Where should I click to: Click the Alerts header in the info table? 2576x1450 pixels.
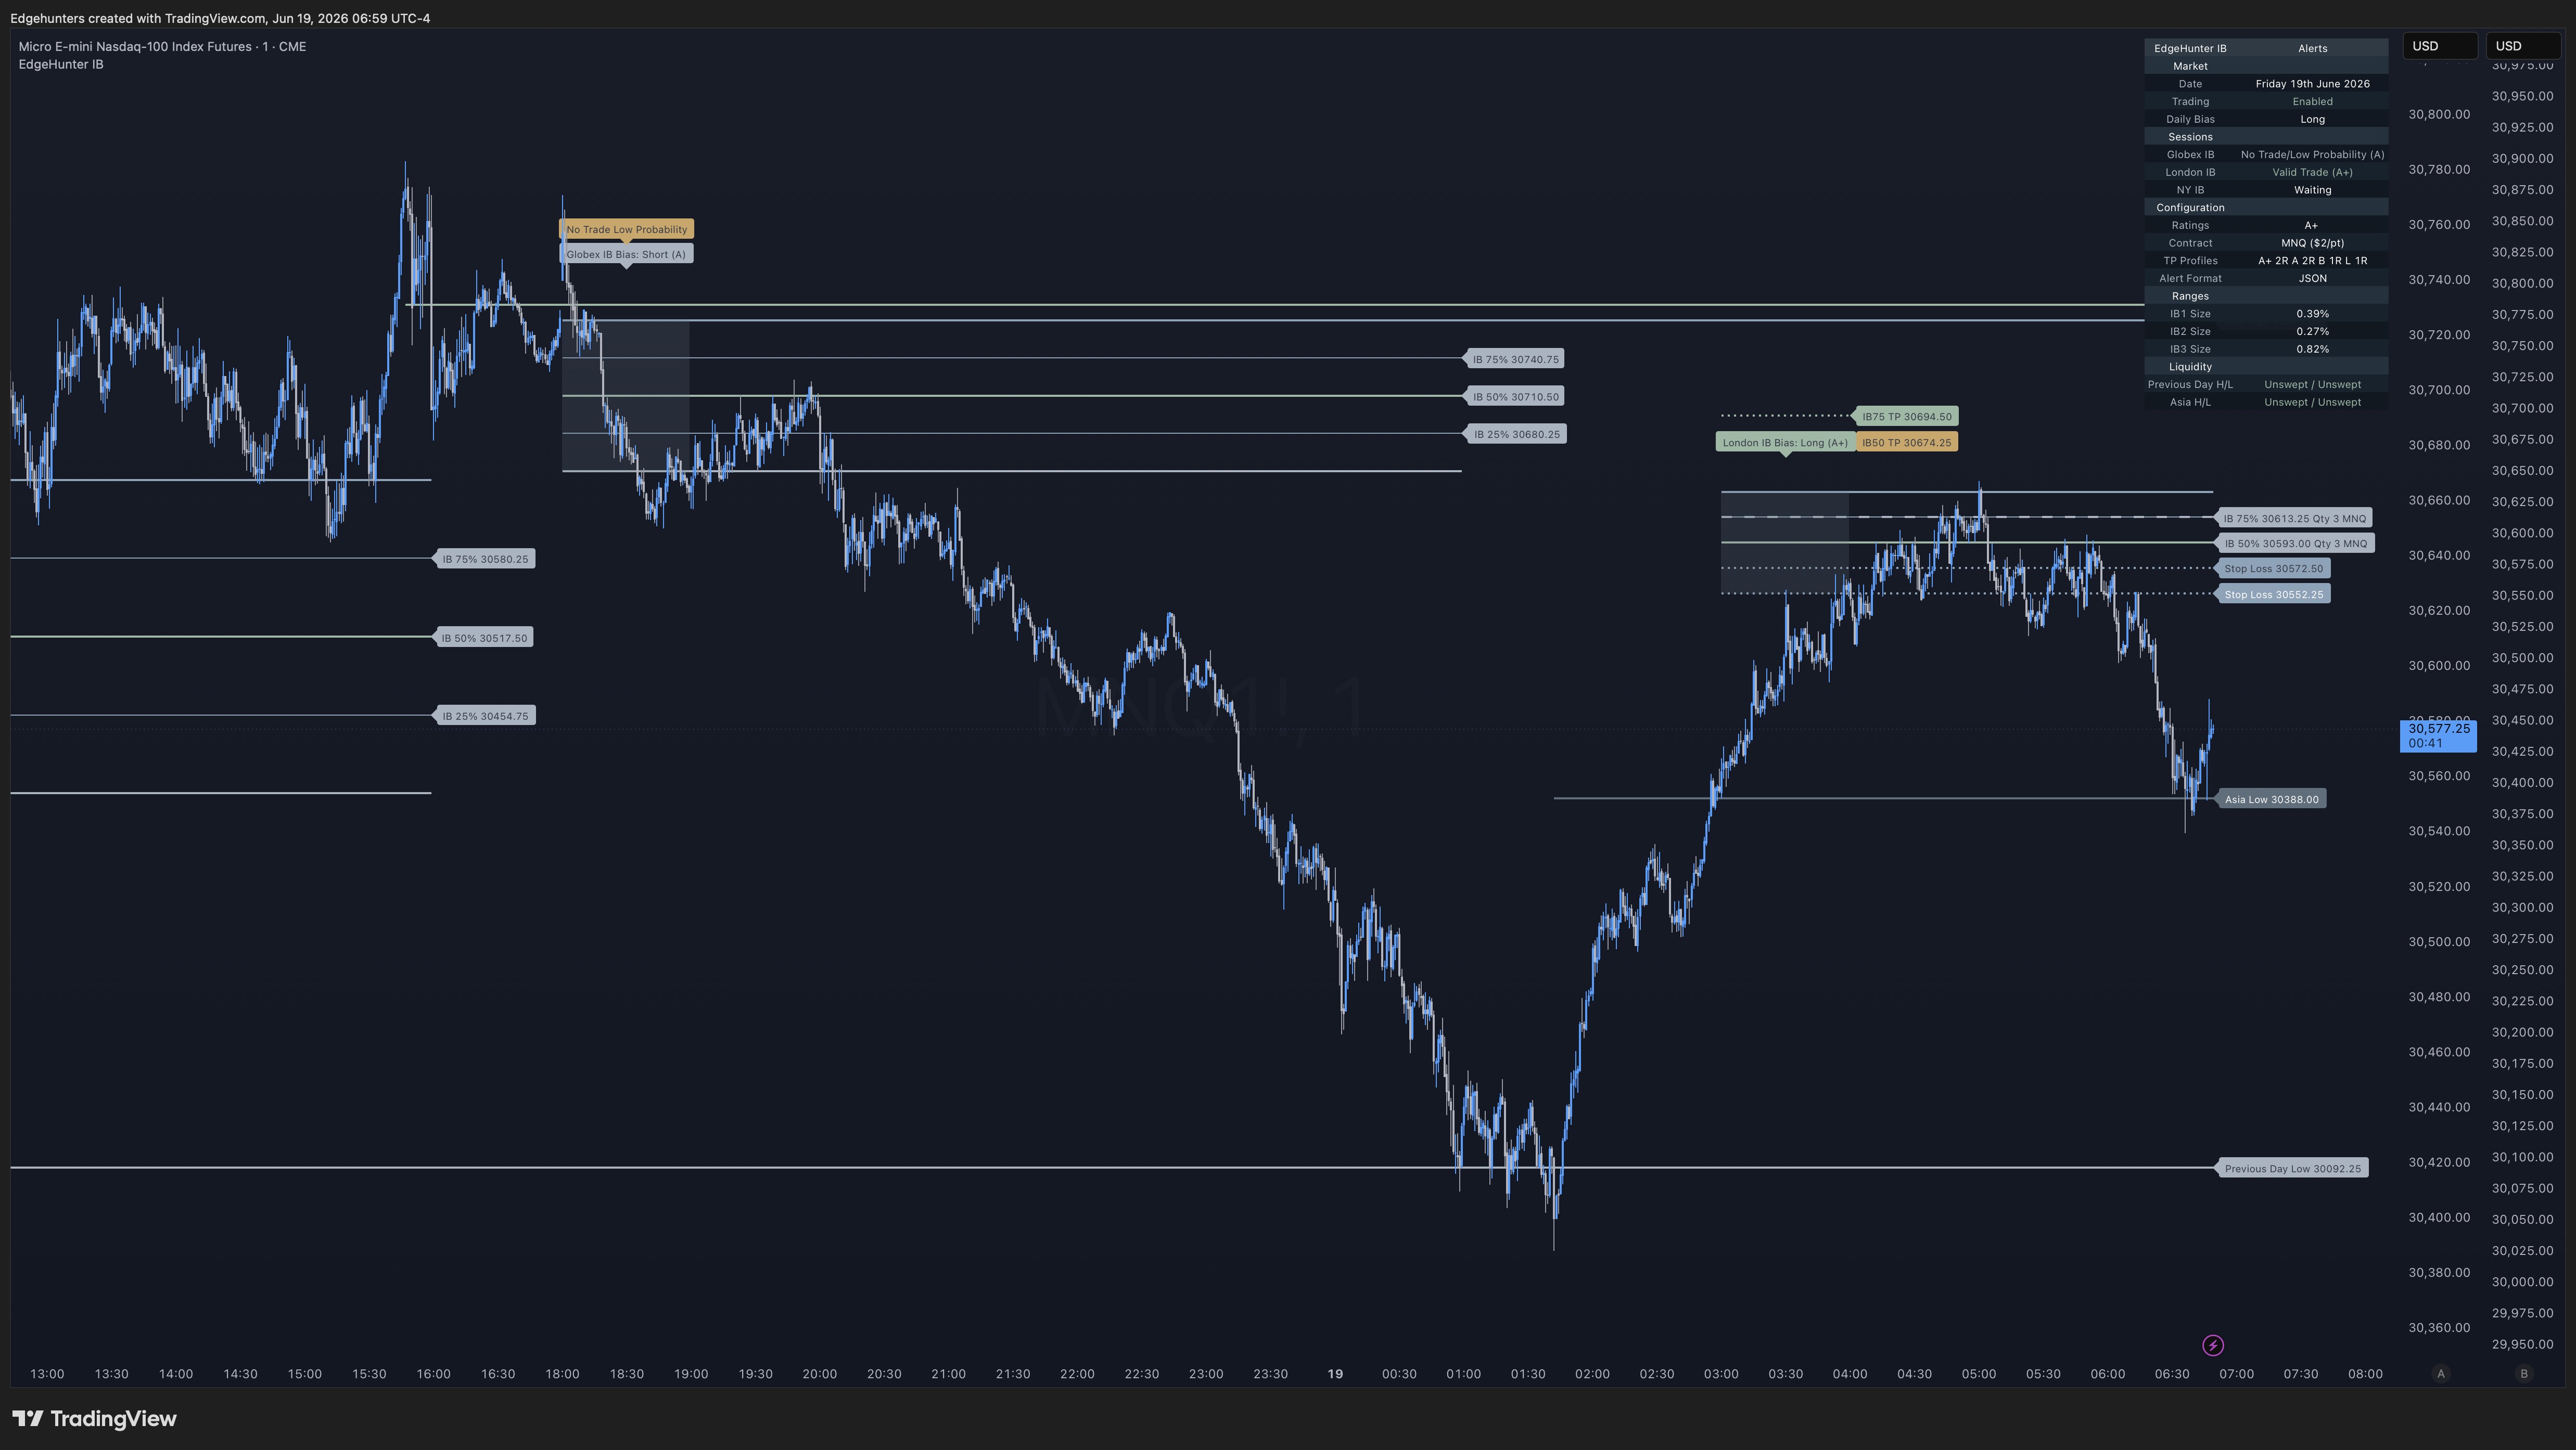click(2312, 48)
